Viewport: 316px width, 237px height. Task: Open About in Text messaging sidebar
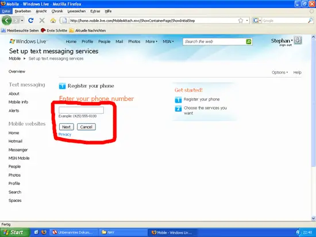point(14,94)
